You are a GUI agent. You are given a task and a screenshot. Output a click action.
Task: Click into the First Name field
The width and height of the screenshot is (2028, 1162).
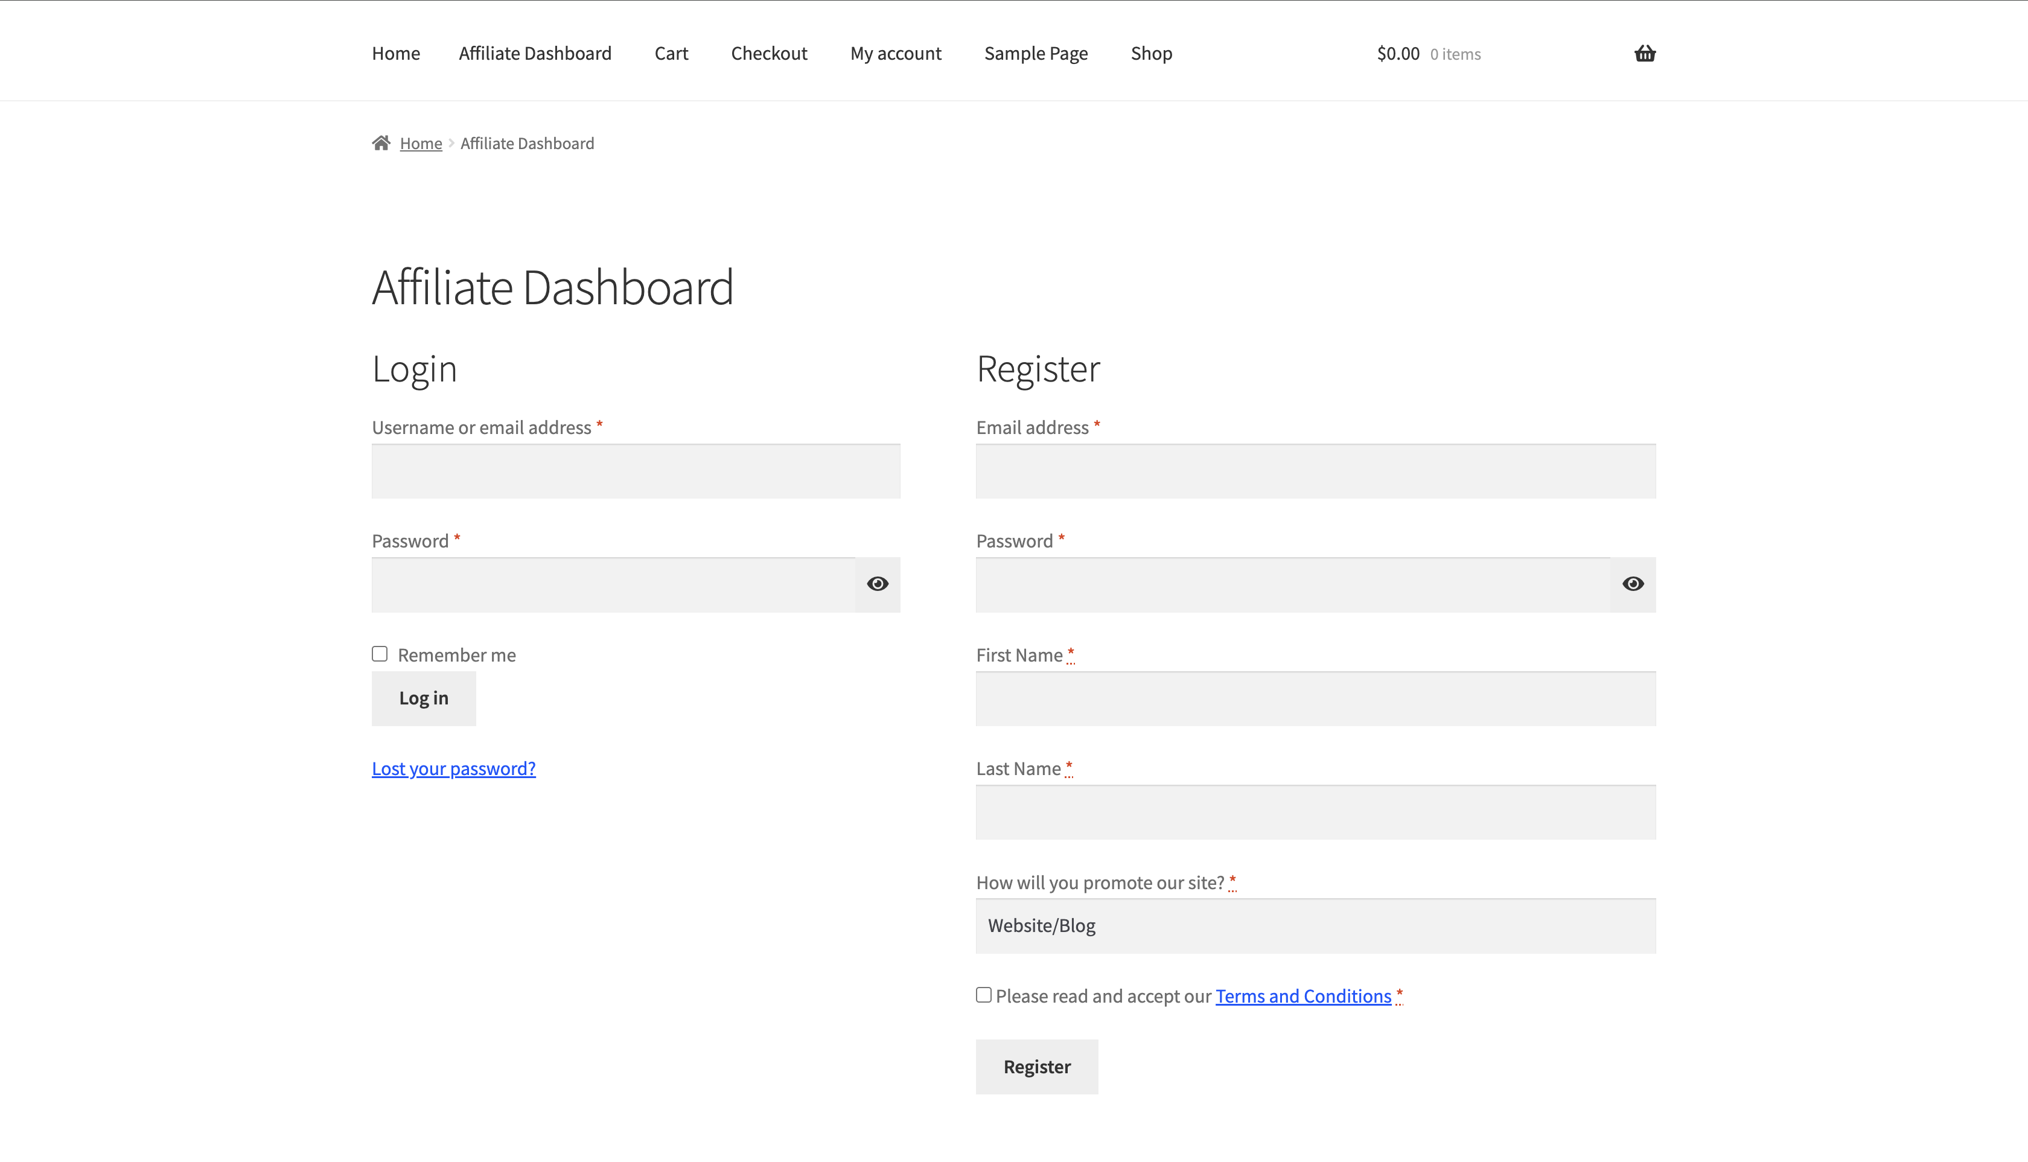[x=1315, y=699]
